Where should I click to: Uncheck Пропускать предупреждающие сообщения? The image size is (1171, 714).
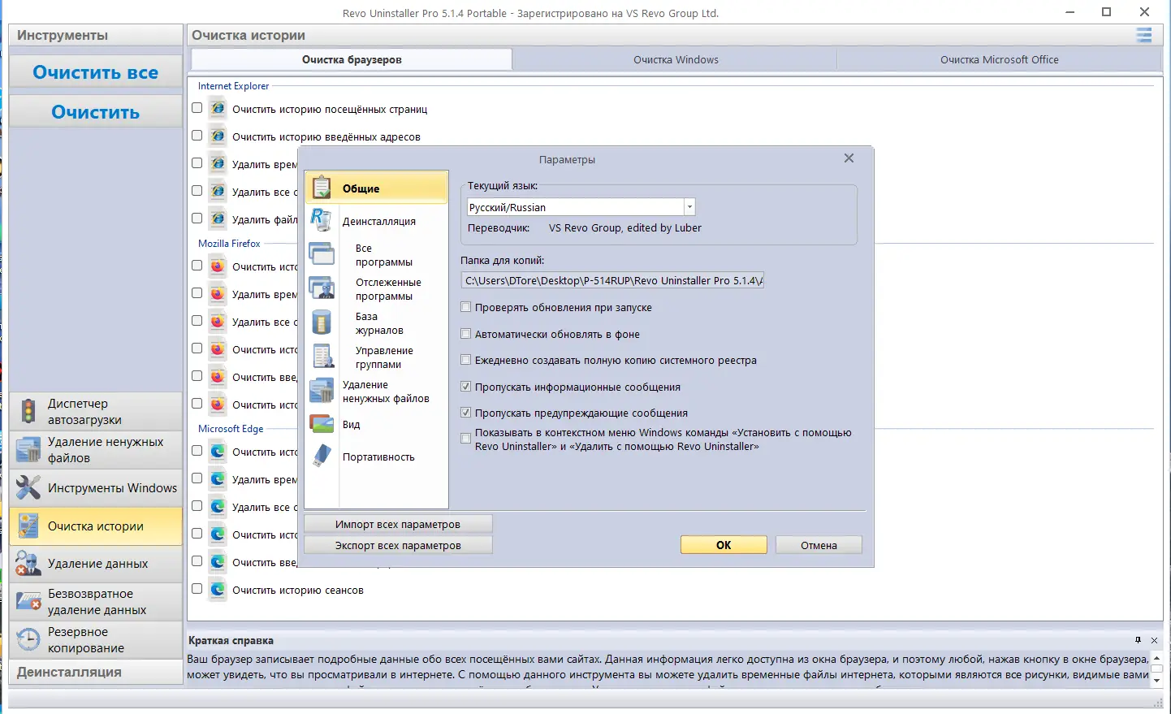466,413
